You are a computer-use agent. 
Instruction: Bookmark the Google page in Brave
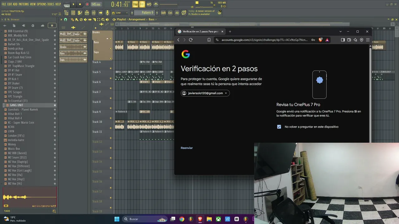point(209,40)
